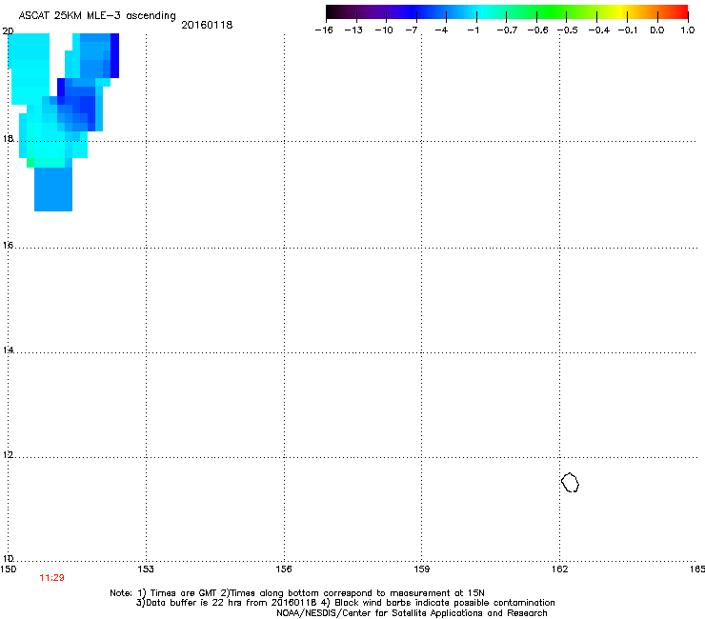This screenshot has height=619, width=705.
Task: Click the longitude label 150
Action: (9, 569)
